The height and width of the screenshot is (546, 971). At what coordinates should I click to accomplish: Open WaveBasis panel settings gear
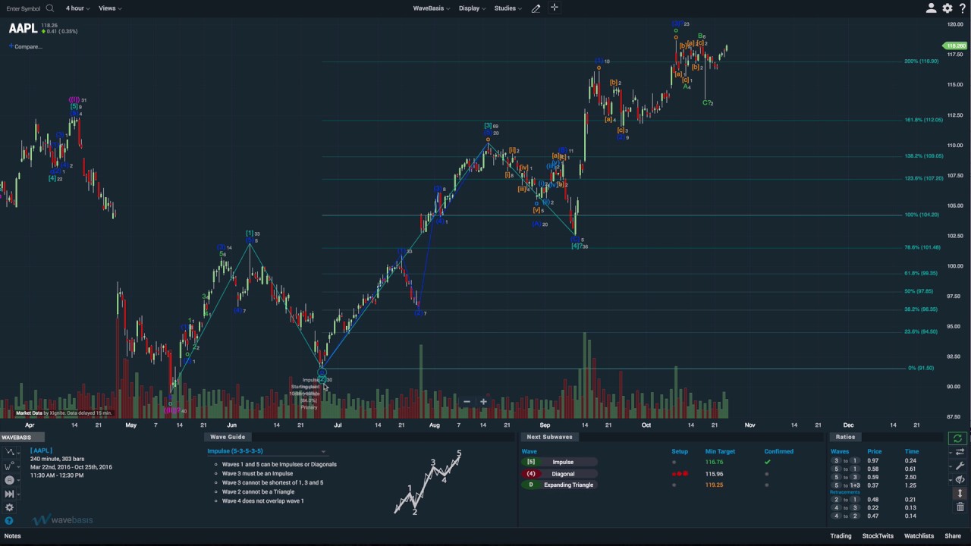click(x=9, y=507)
